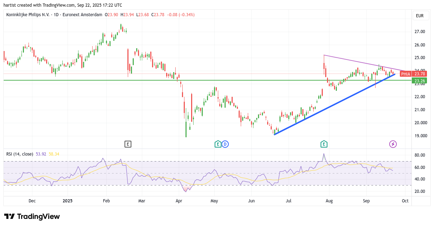This screenshot has height=227, width=434.
Task: Click the L23.68 low value
Action: tap(143, 15)
